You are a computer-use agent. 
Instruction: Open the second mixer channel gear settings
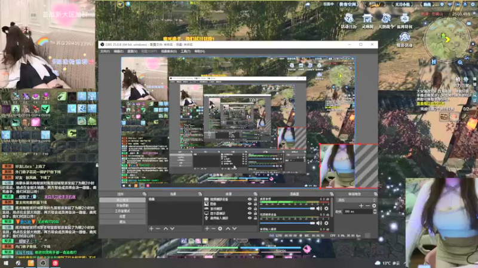326,223
